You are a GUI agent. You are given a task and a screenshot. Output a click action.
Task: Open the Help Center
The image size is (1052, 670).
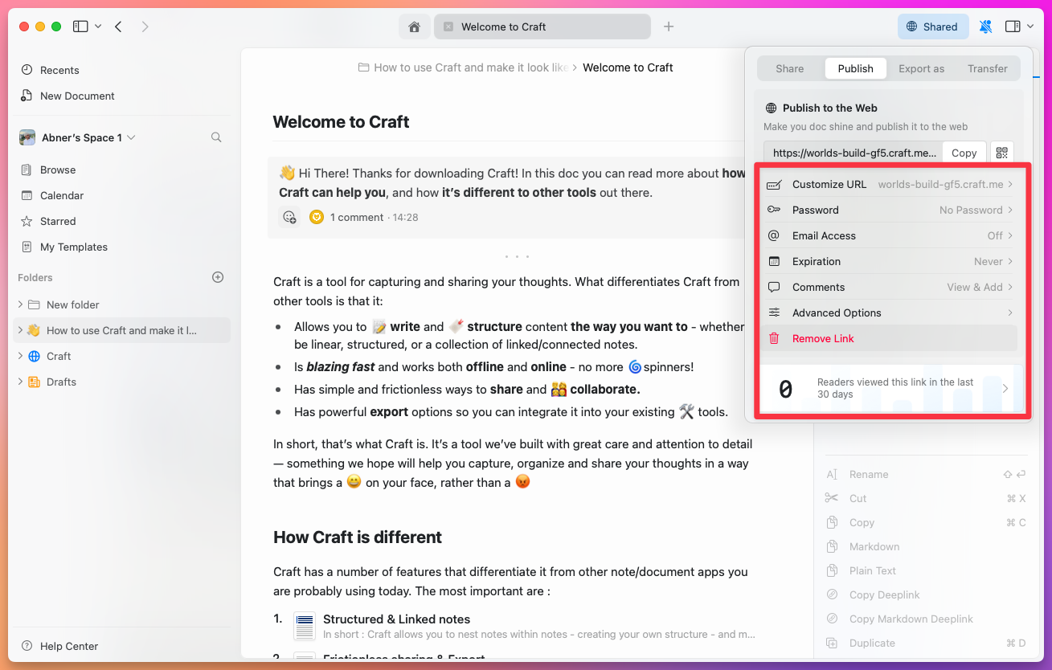[x=60, y=646]
